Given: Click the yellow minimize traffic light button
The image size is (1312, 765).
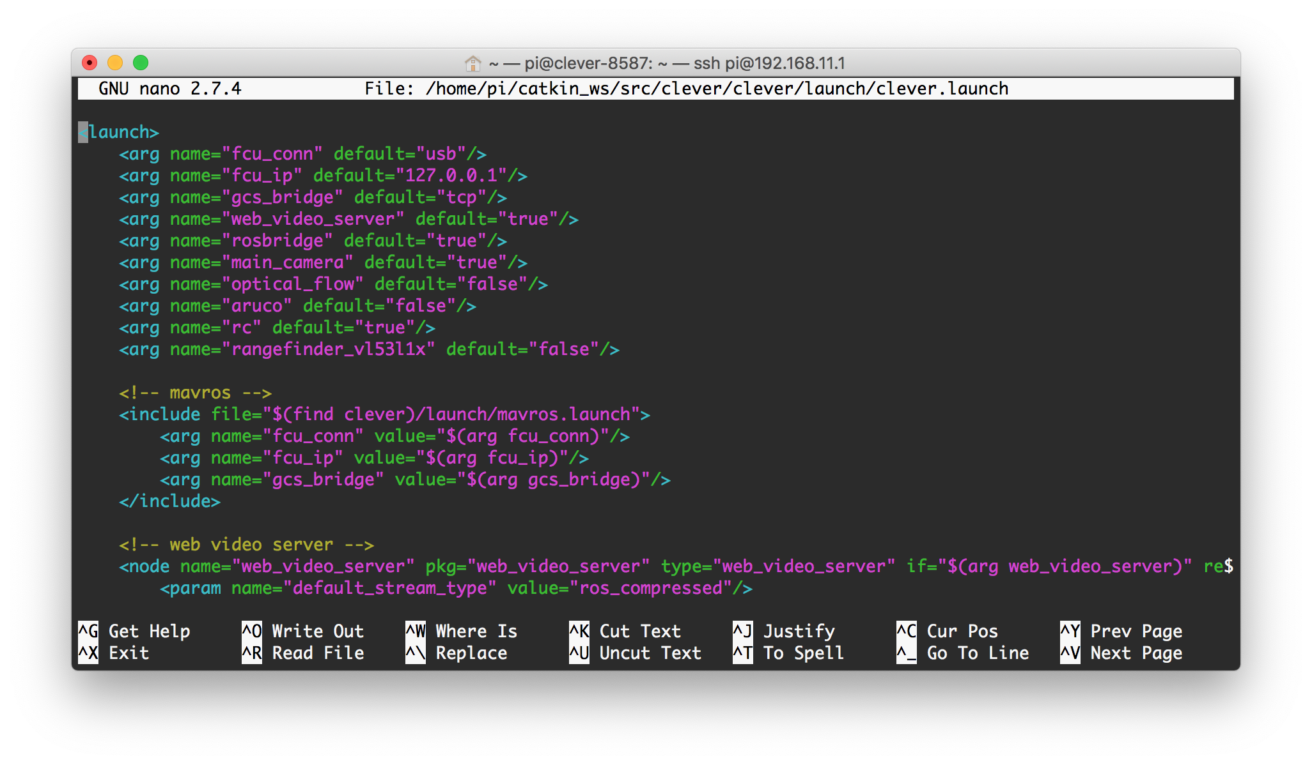Looking at the screenshot, I should (x=116, y=63).
